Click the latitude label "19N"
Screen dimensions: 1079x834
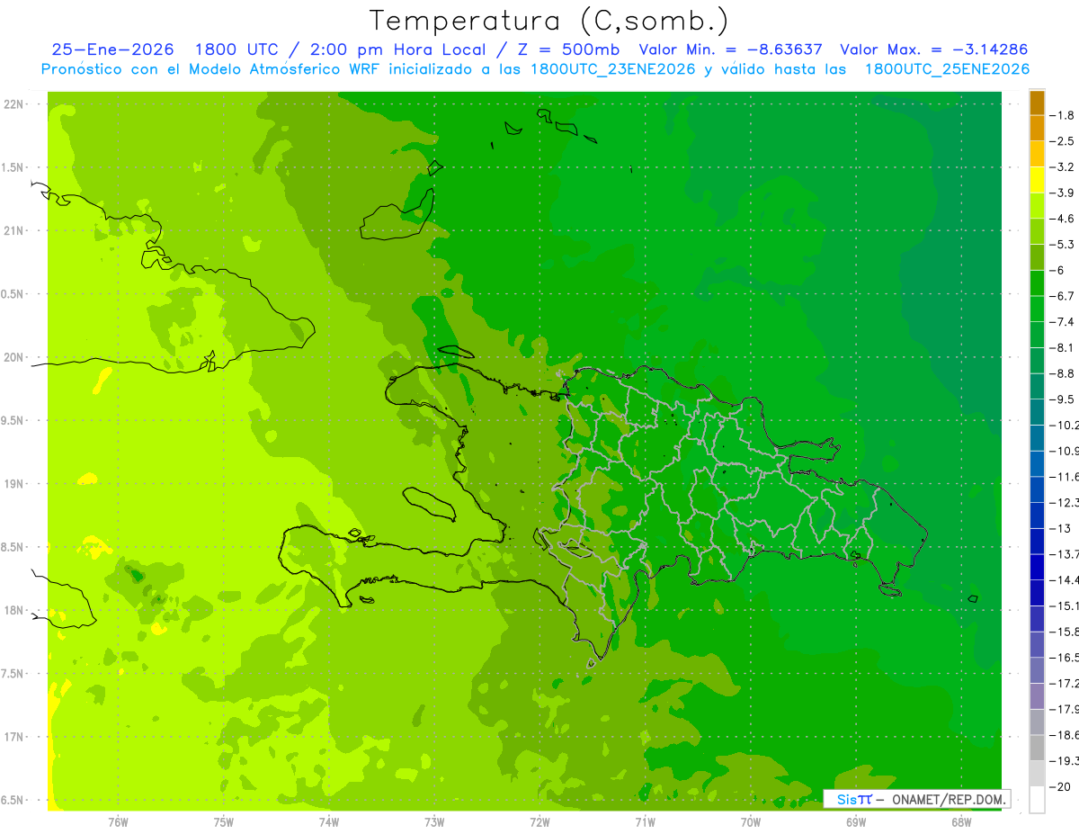click(13, 483)
